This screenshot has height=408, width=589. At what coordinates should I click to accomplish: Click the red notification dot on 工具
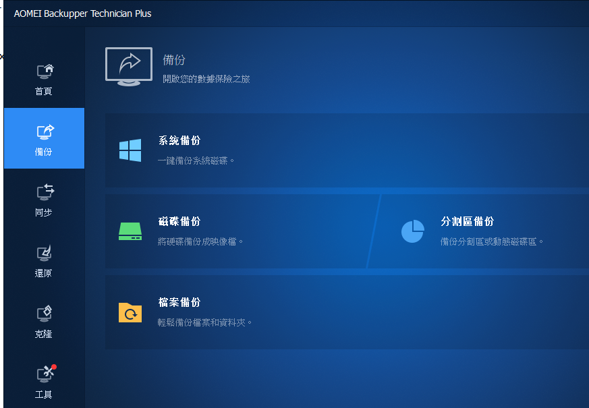(54, 367)
